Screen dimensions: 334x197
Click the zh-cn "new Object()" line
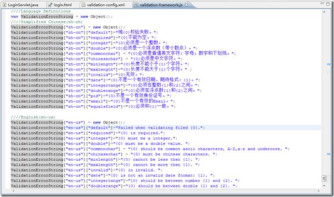point(68,27)
